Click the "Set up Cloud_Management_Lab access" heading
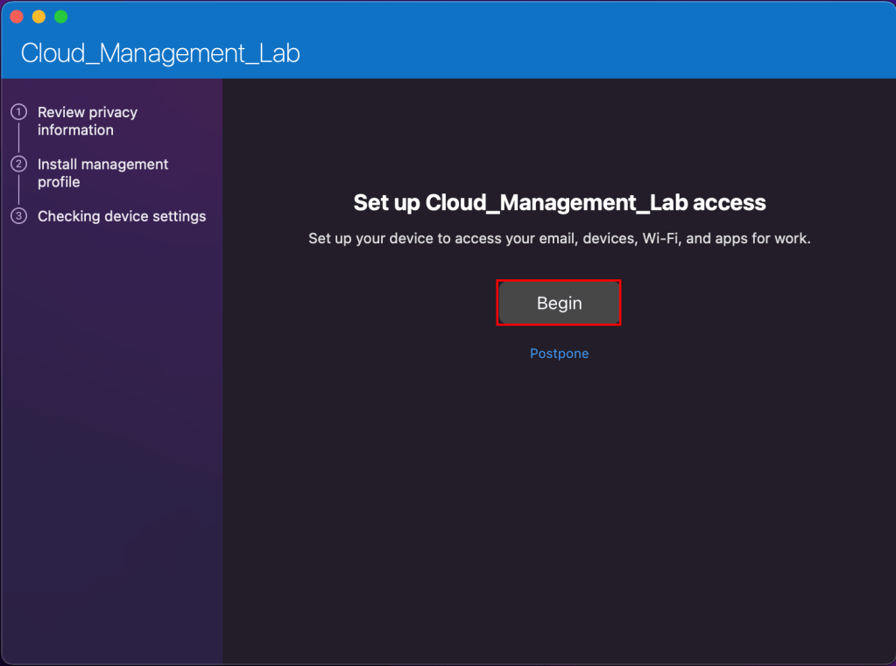This screenshot has width=896, height=666. 559,202
